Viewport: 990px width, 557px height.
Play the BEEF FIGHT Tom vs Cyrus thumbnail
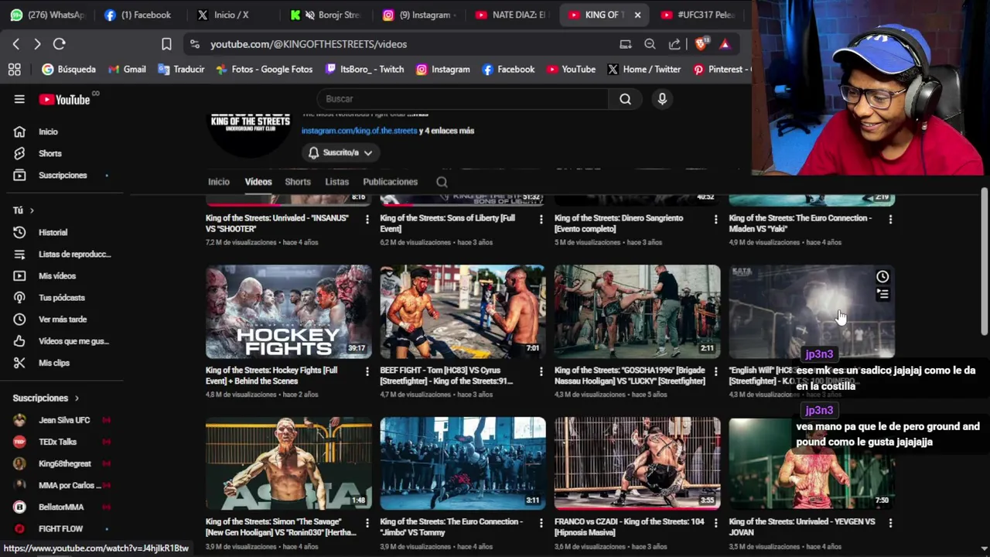tap(463, 312)
